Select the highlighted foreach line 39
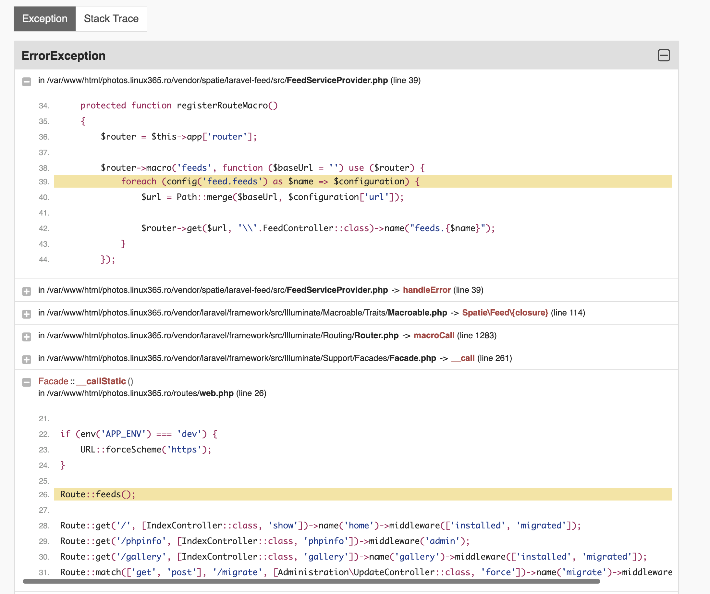The width and height of the screenshot is (710, 594). pyautogui.click(x=271, y=182)
